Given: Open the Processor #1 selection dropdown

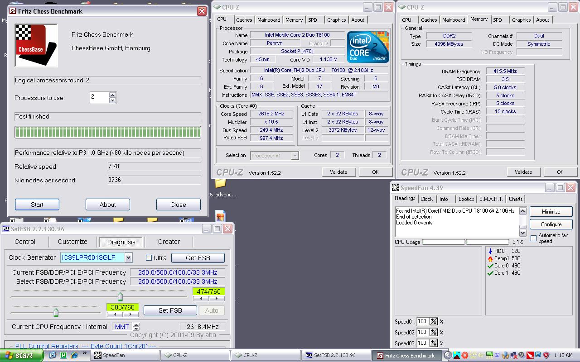Looking at the screenshot, I should point(295,156).
